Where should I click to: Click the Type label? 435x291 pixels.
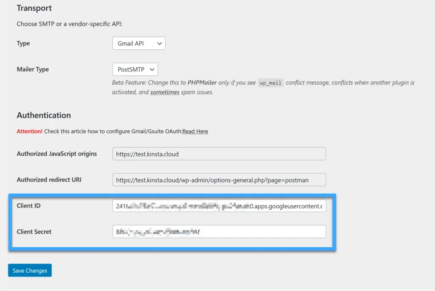(23, 43)
